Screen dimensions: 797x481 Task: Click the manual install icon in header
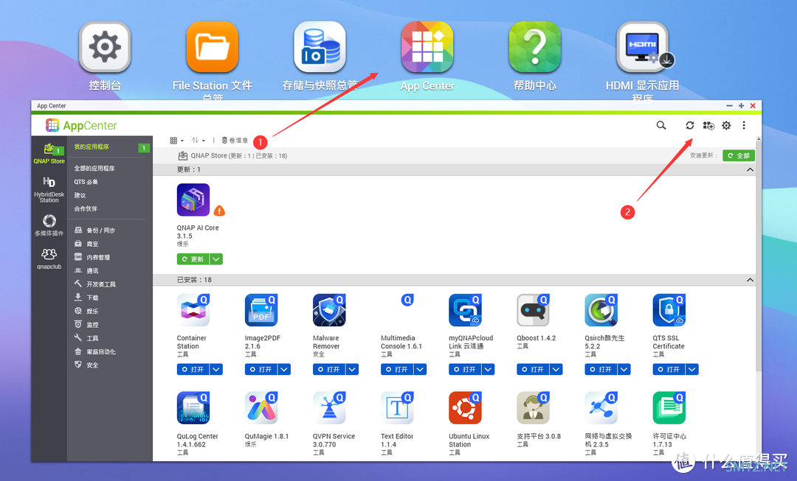[708, 125]
